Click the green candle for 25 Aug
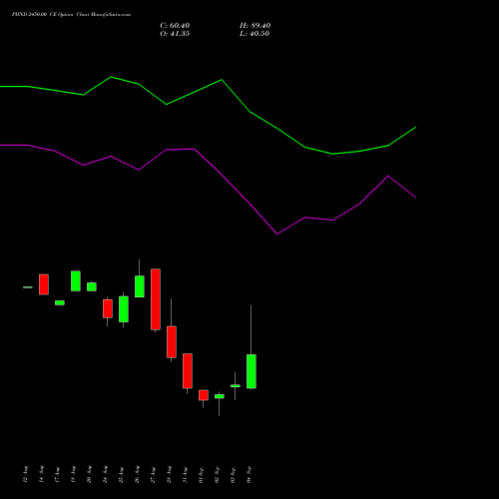Viewport: 499px width, 499px height. 124,309
